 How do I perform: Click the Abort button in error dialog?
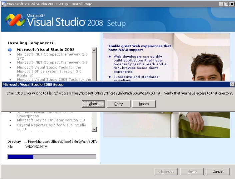[x=93, y=104]
